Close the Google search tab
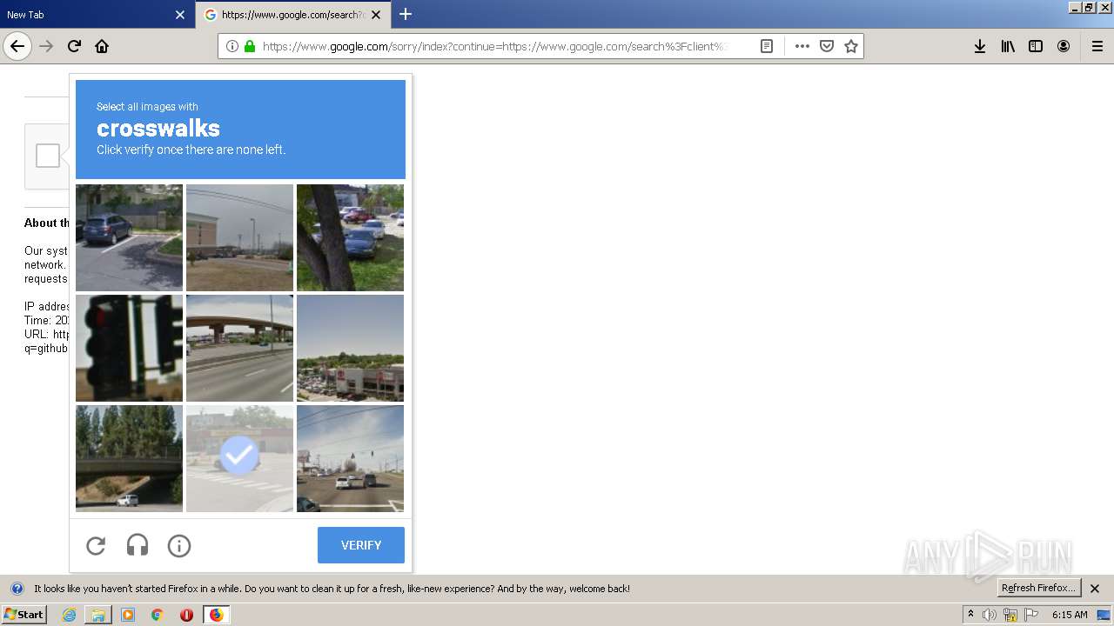 (x=376, y=15)
